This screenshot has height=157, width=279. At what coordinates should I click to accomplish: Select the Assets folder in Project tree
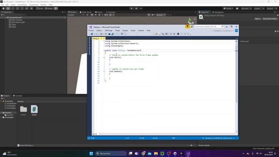pyautogui.click(x=8, y=113)
